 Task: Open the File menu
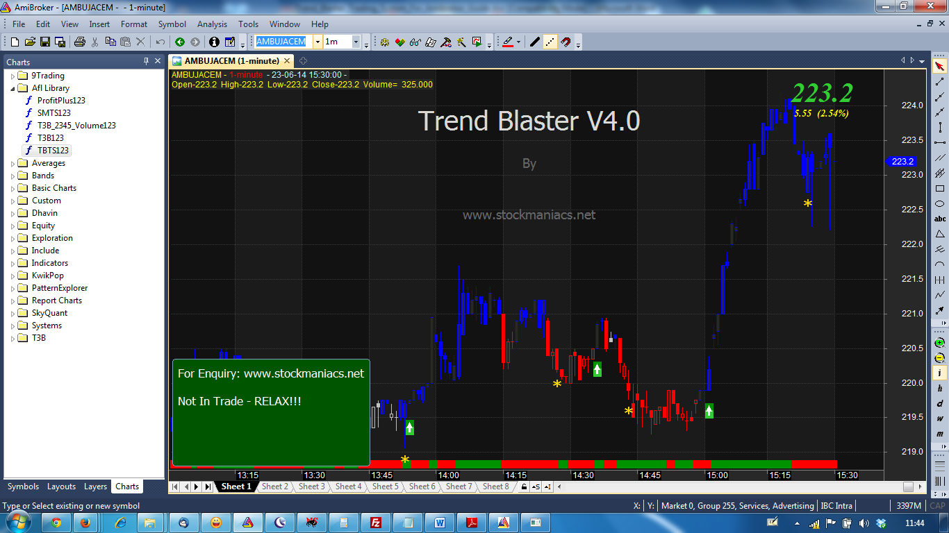[x=19, y=24]
